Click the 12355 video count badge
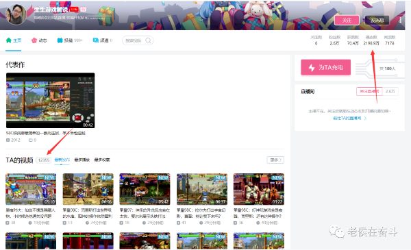The width and height of the screenshot is (411, 250). [44, 160]
